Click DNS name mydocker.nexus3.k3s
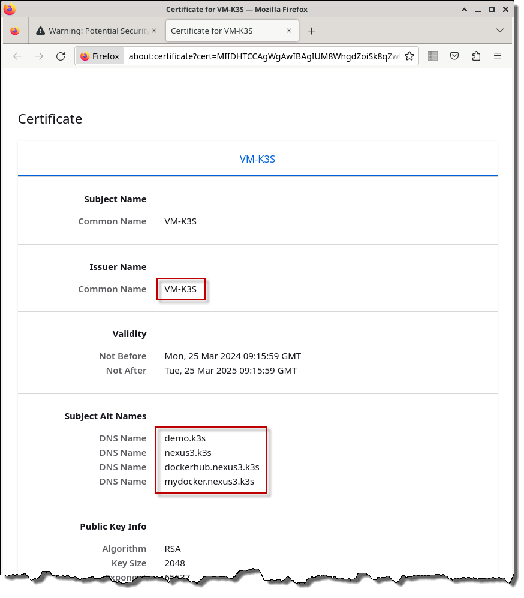Image resolution: width=524 pixels, height=598 pixels. [x=209, y=482]
